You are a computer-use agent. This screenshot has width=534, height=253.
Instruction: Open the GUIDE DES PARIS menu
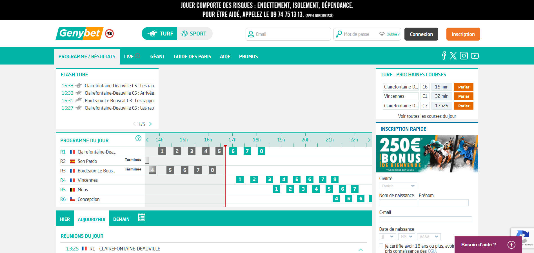click(192, 57)
